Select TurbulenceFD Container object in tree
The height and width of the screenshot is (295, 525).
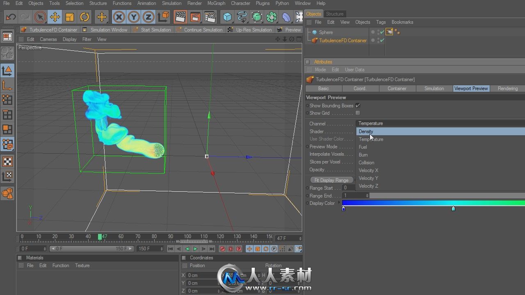tap(343, 41)
